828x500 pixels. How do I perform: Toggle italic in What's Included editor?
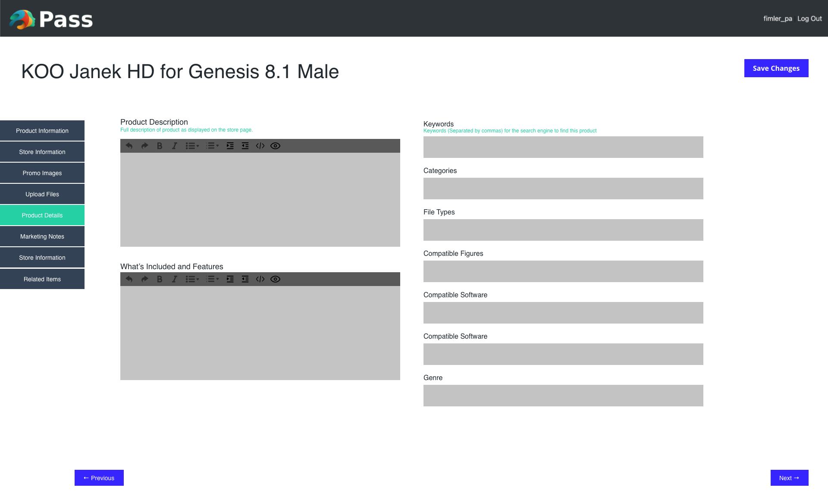175,279
